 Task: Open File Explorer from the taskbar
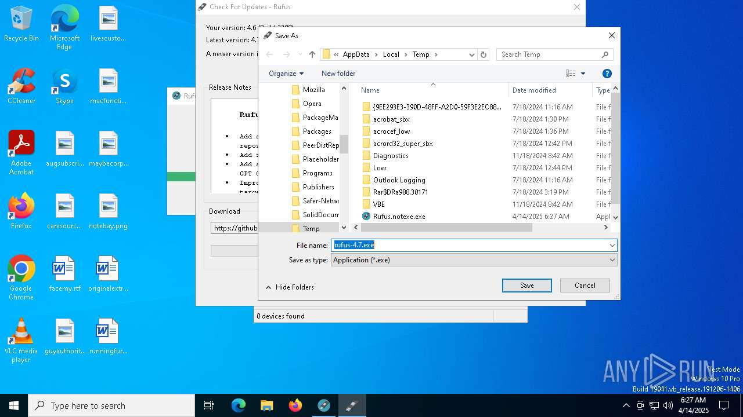click(266, 405)
